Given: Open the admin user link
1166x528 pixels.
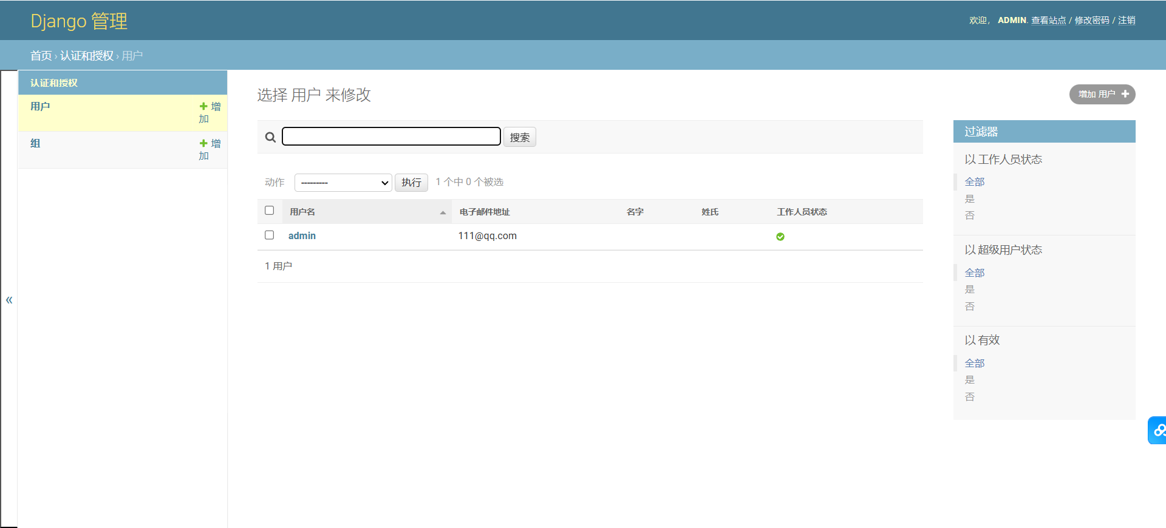Looking at the screenshot, I should 302,235.
